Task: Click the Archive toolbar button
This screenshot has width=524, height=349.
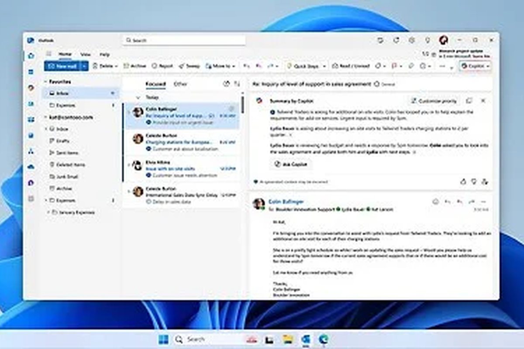Action: coord(134,66)
